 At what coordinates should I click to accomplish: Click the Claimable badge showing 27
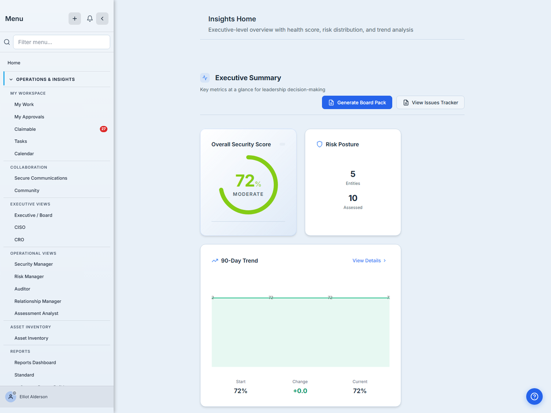pos(104,129)
